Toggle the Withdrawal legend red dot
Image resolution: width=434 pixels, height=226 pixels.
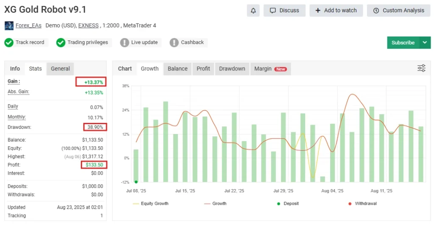[350, 204]
